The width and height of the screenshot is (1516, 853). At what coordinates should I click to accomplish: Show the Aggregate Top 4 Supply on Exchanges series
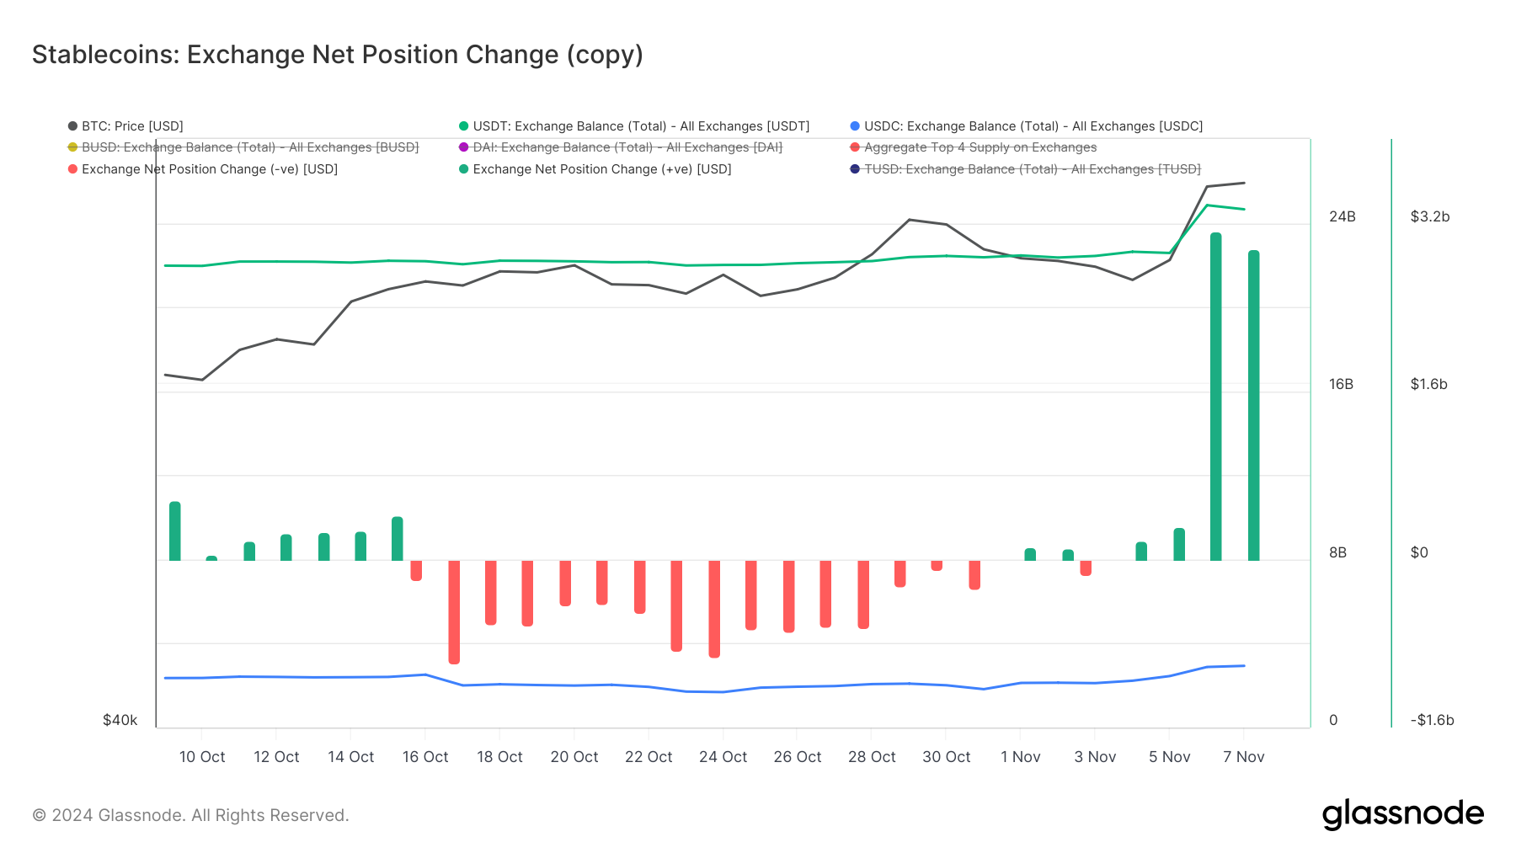click(980, 147)
